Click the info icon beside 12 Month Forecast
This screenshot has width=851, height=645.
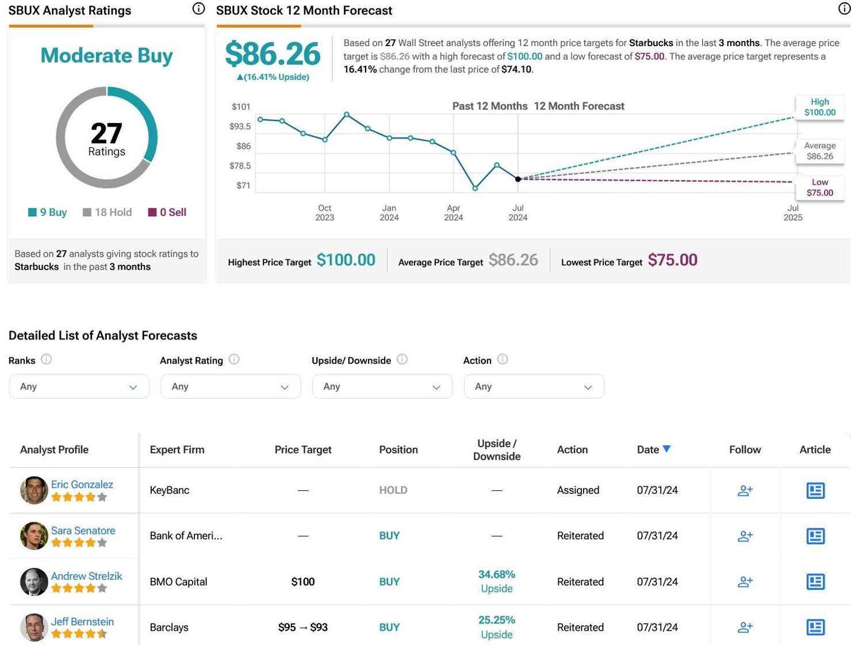click(844, 9)
